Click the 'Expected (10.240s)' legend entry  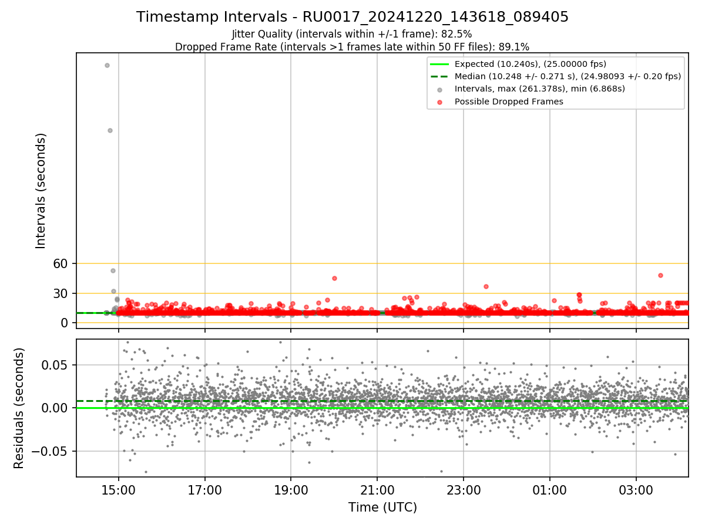tap(530, 64)
